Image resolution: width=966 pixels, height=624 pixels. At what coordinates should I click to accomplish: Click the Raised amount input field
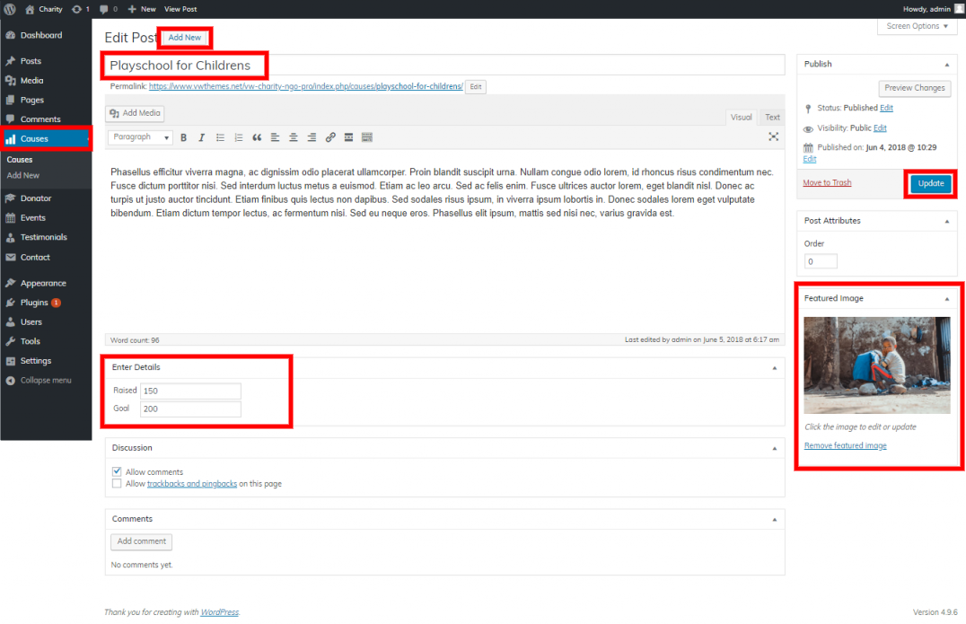(190, 391)
